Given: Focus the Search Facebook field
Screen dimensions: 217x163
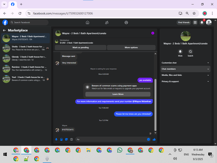Looking at the screenshot, I should [x=29, y=23].
